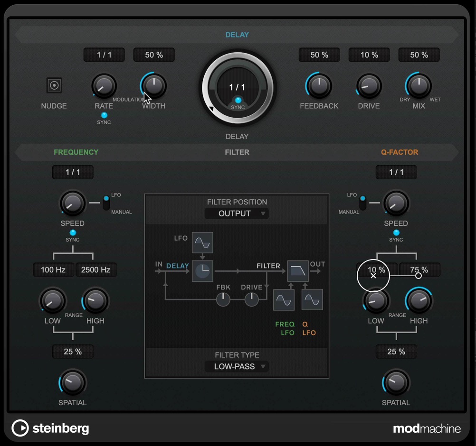Click the FBK mini knob in diagram

tap(223, 299)
